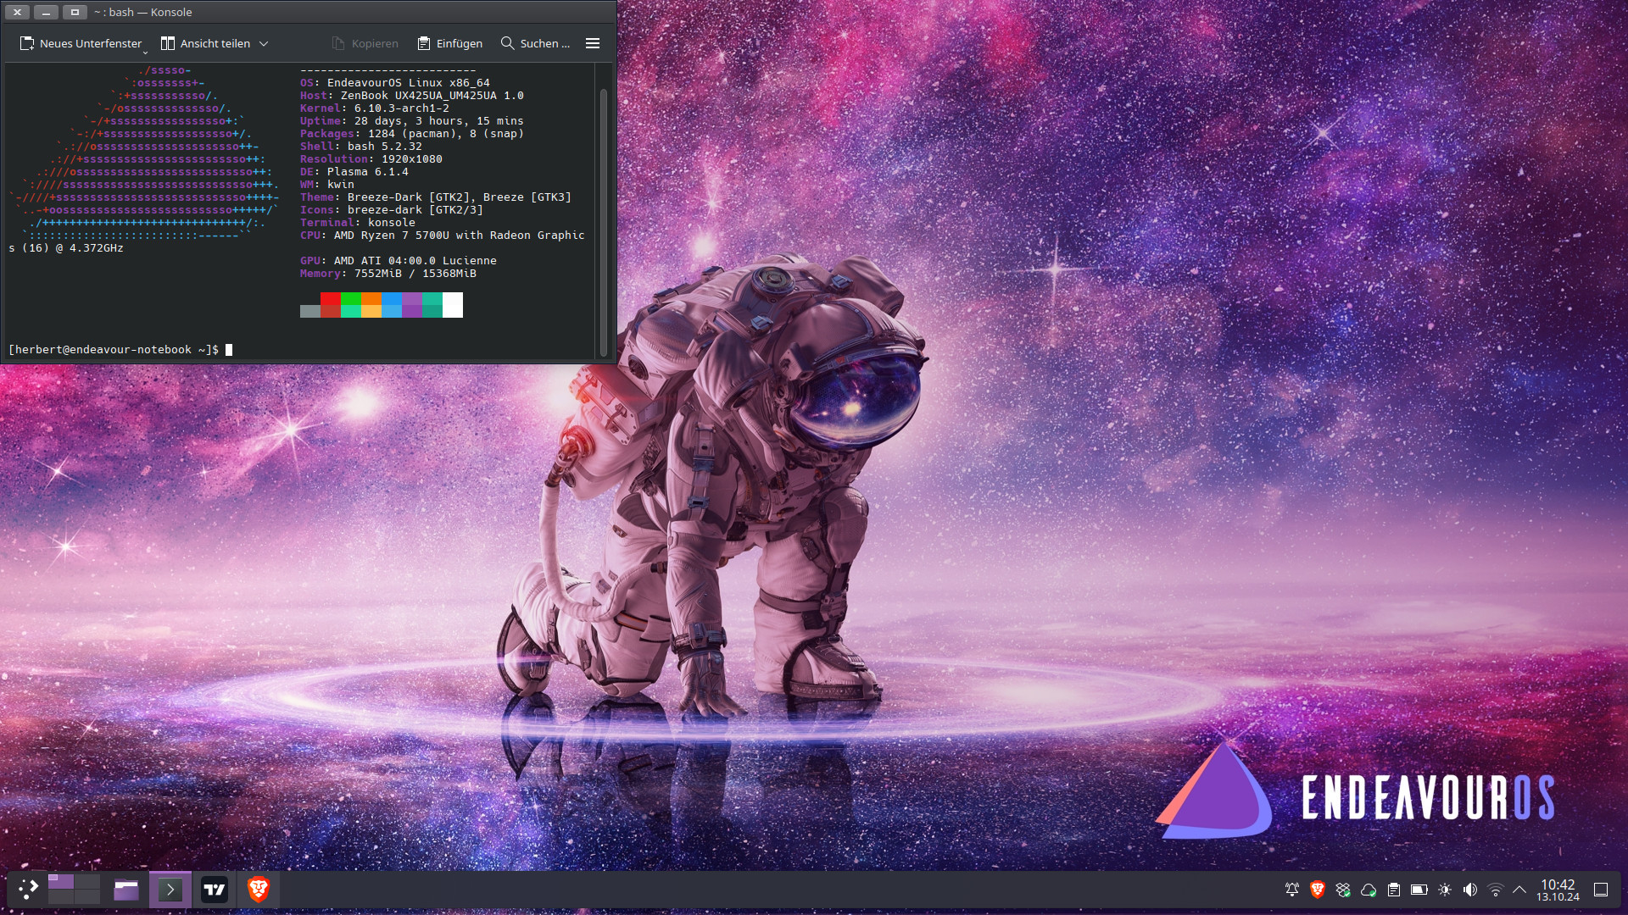Open the Plasma application launcher
This screenshot has width=1628, height=915.
tap(29, 889)
